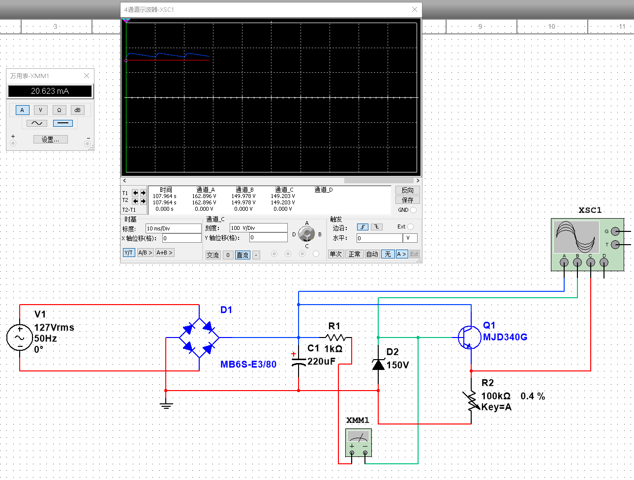Open the trigger level V unit dropdown
This screenshot has height=480, width=634.
(410, 238)
